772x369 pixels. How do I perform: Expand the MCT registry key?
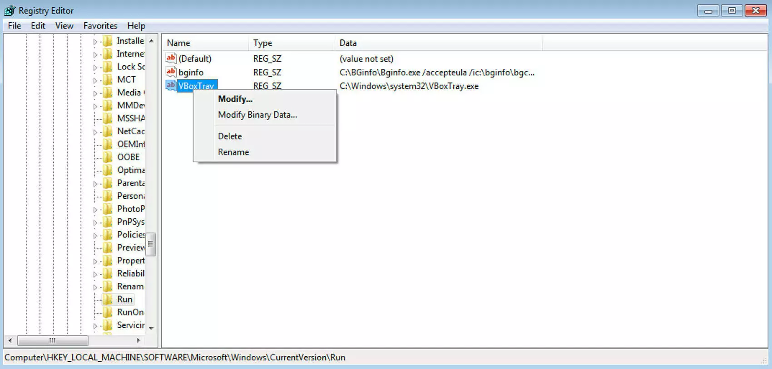click(95, 80)
